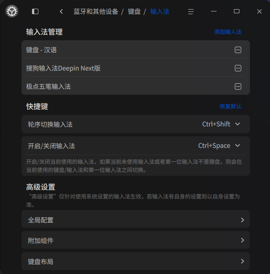Select the 键盘 - 汉语 row
This screenshot has width=270, height=274.
pyautogui.click(x=136, y=50)
